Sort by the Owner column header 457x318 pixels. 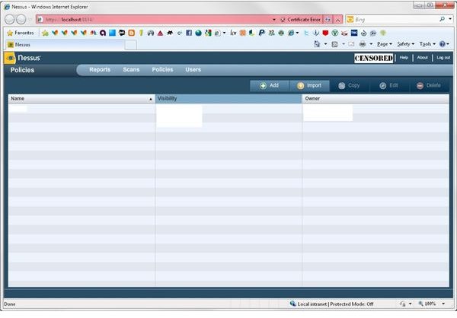pyautogui.click(x=376, y=99)
